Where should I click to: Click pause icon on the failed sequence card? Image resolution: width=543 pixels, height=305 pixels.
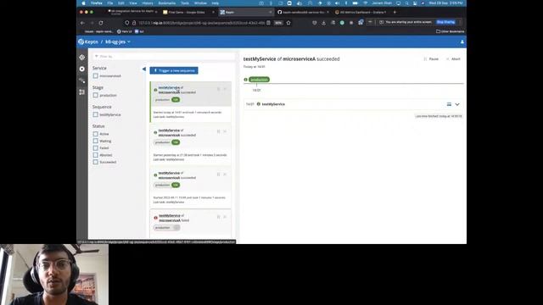[x=219, y=217]
